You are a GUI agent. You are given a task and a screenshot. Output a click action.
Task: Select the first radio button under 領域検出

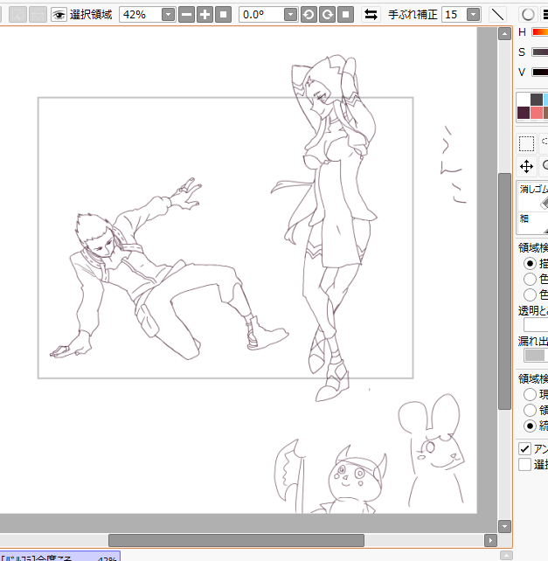tap(529, 263)
